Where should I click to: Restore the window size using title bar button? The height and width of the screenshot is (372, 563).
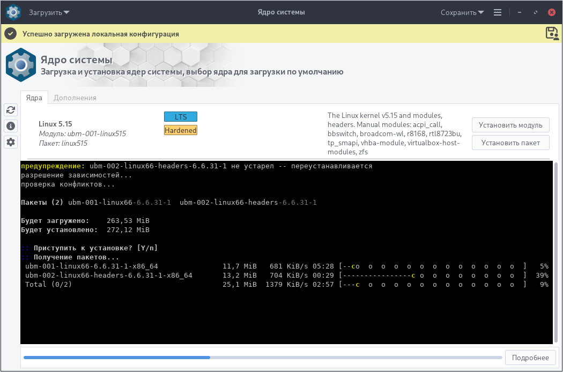pos(535,12)
